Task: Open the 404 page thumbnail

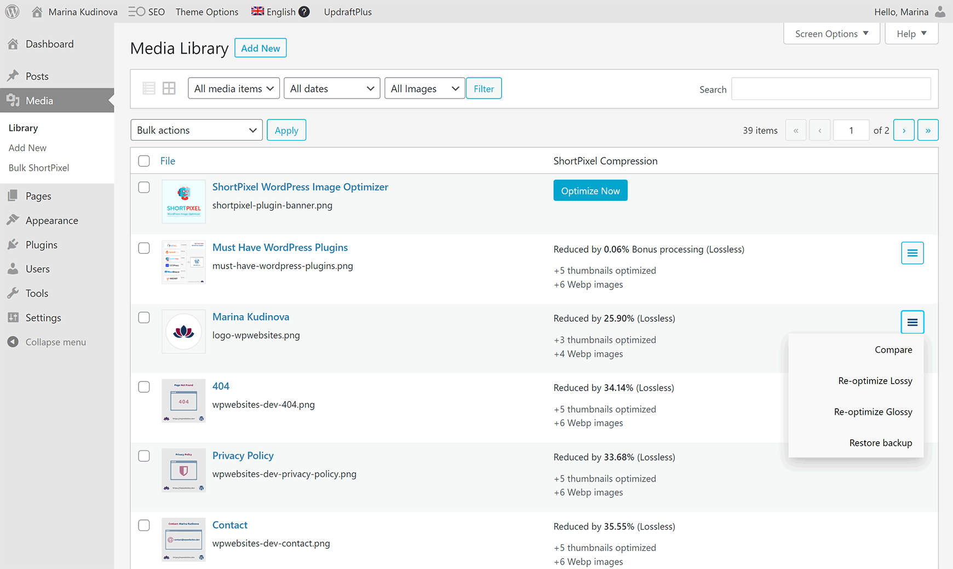Action: 183,401
